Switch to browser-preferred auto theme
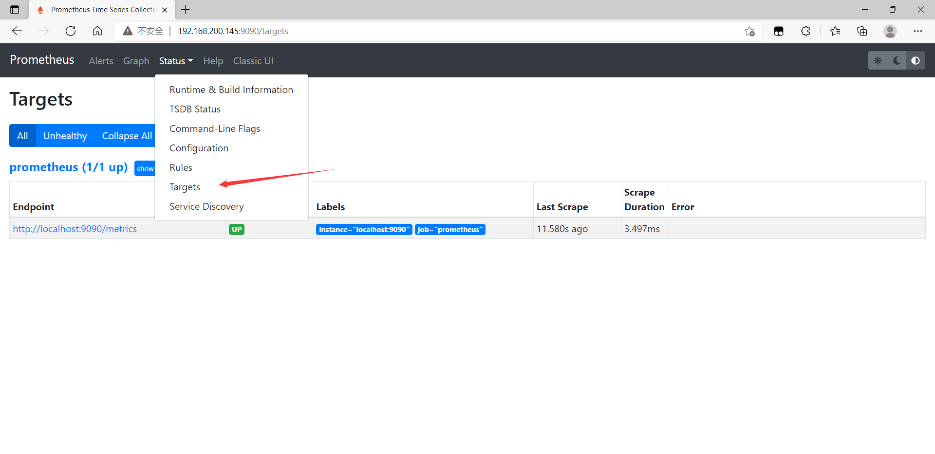The image size is (935, 454). 916,60
